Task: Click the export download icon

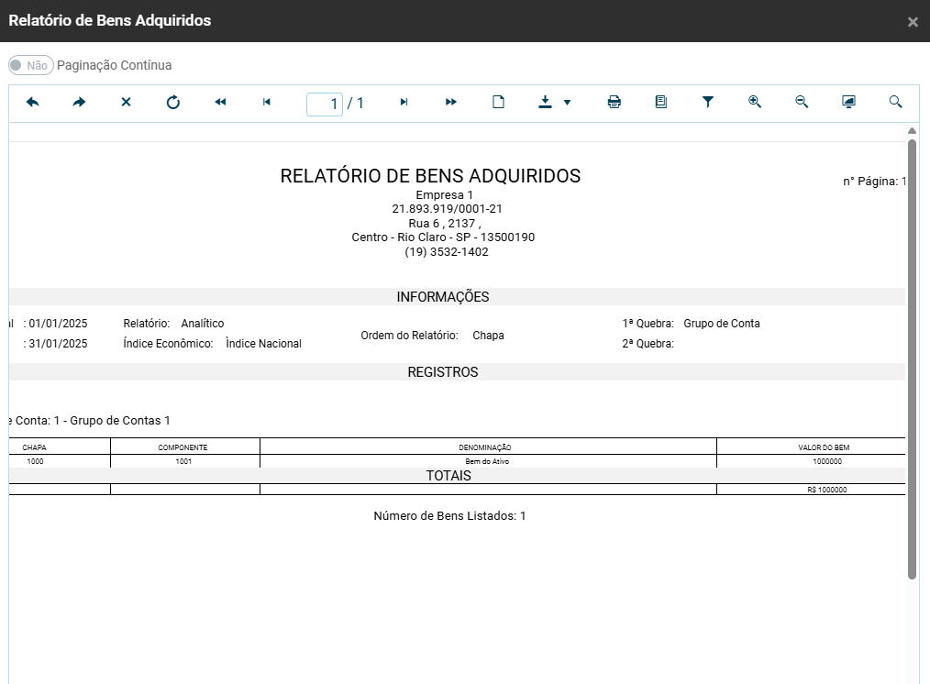Action: [546, 103]
